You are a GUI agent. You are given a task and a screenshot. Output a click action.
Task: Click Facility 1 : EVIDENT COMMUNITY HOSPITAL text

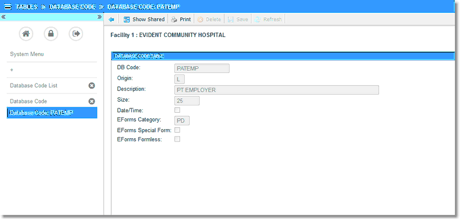click(x=168, y=35)
